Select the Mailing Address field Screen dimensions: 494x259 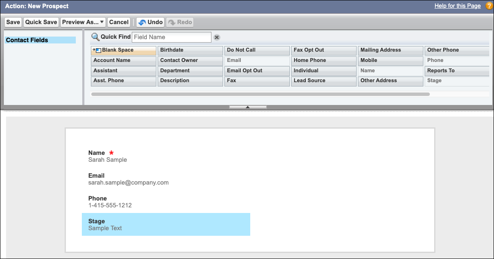(x=390, y=50)
